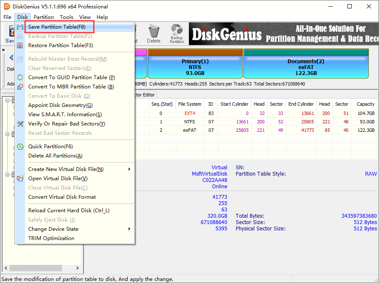Select TRIM Optimization in the Disk menu
The height and width of the screenshot is (283, 379).
point(51,238)
